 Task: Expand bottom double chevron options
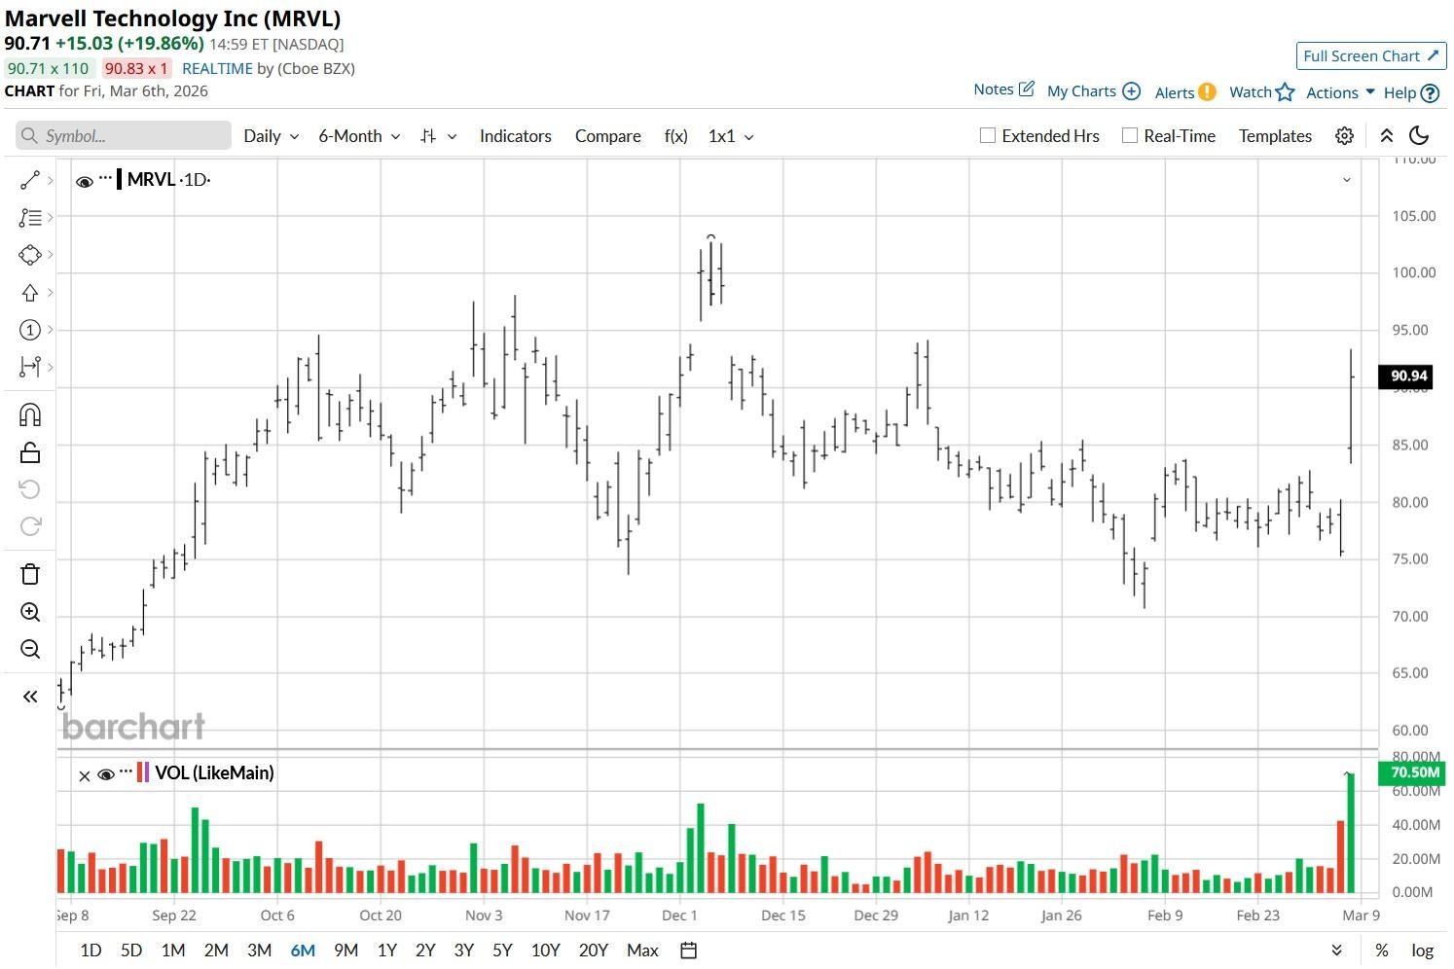[1337, 951]
